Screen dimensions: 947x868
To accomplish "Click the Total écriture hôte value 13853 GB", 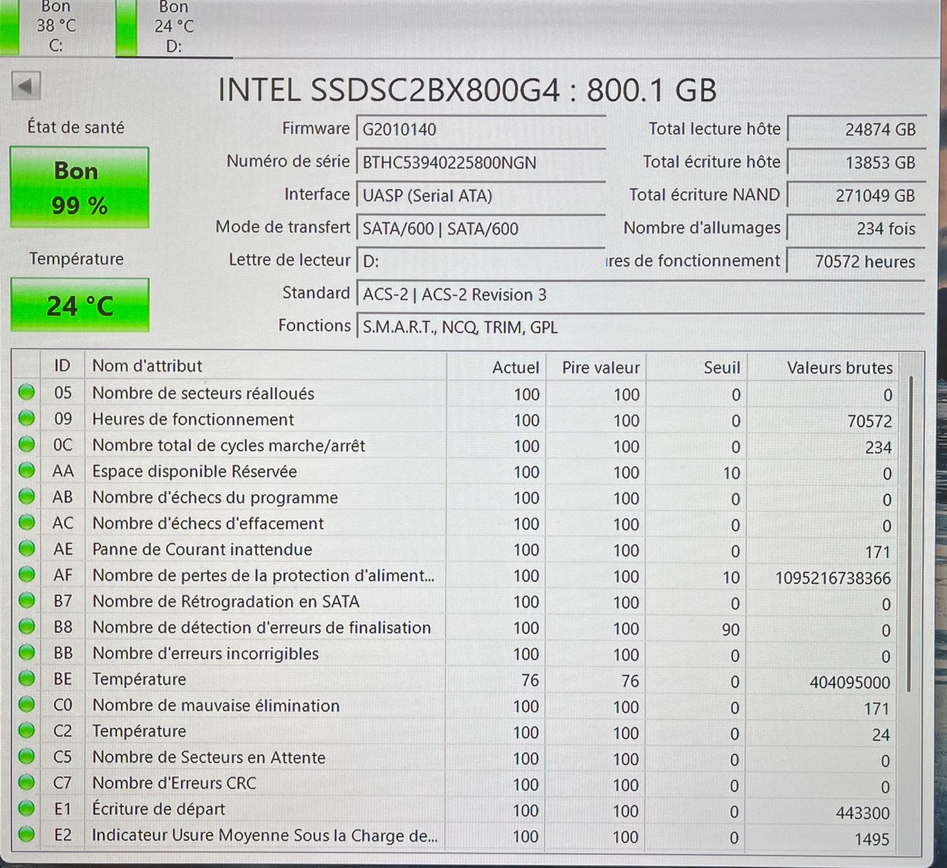I will (x=856, y=162).
